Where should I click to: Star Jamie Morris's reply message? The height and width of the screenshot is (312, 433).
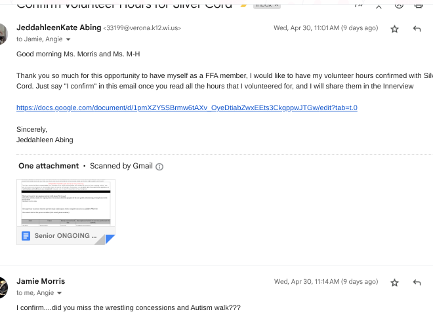(x=394, y=283)
